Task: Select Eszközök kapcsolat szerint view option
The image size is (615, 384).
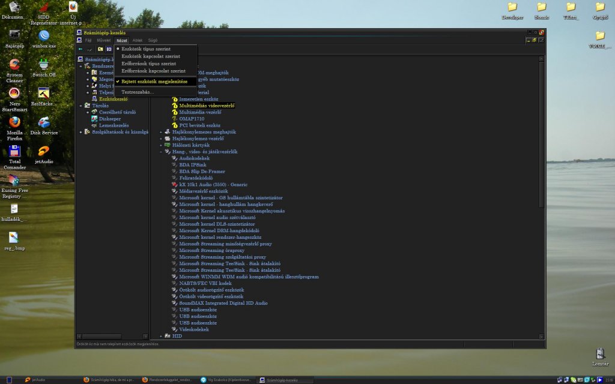Action: pos(156,56)
